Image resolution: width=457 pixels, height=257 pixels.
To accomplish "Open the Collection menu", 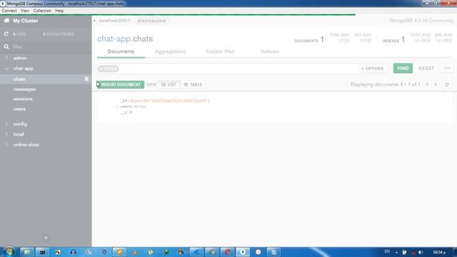I will coord(42,11).
